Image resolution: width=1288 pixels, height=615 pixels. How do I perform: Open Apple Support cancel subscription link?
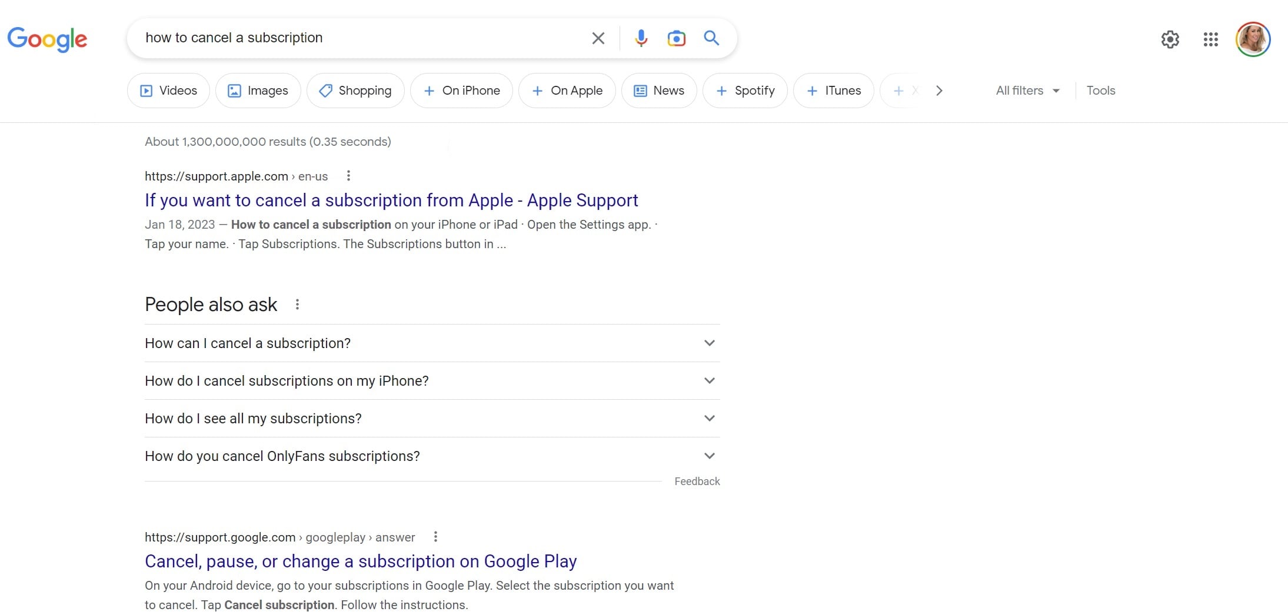click(x=391, y=200)
